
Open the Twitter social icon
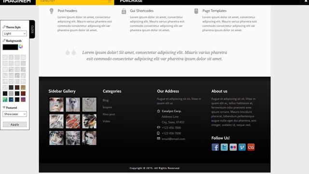(x=224, y=147)
